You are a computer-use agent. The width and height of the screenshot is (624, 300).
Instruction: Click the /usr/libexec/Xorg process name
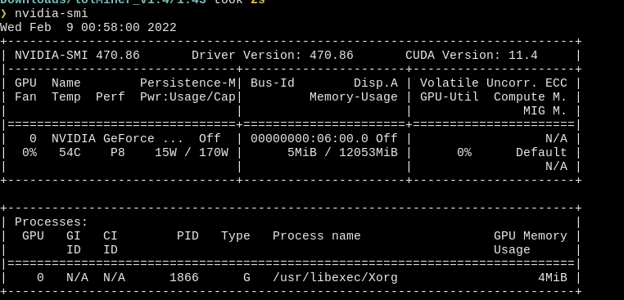(335, 277)
